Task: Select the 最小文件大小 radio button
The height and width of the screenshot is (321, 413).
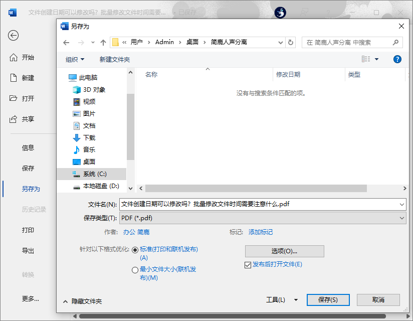Action: (135, 270)
